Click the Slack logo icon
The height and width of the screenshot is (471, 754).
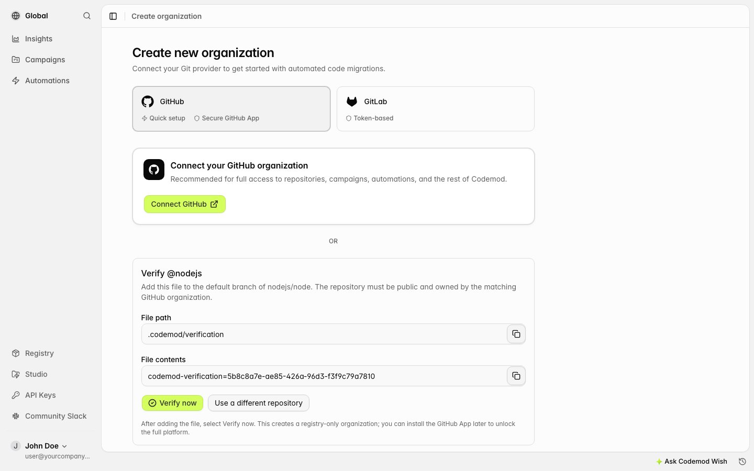tap(16, 416)
